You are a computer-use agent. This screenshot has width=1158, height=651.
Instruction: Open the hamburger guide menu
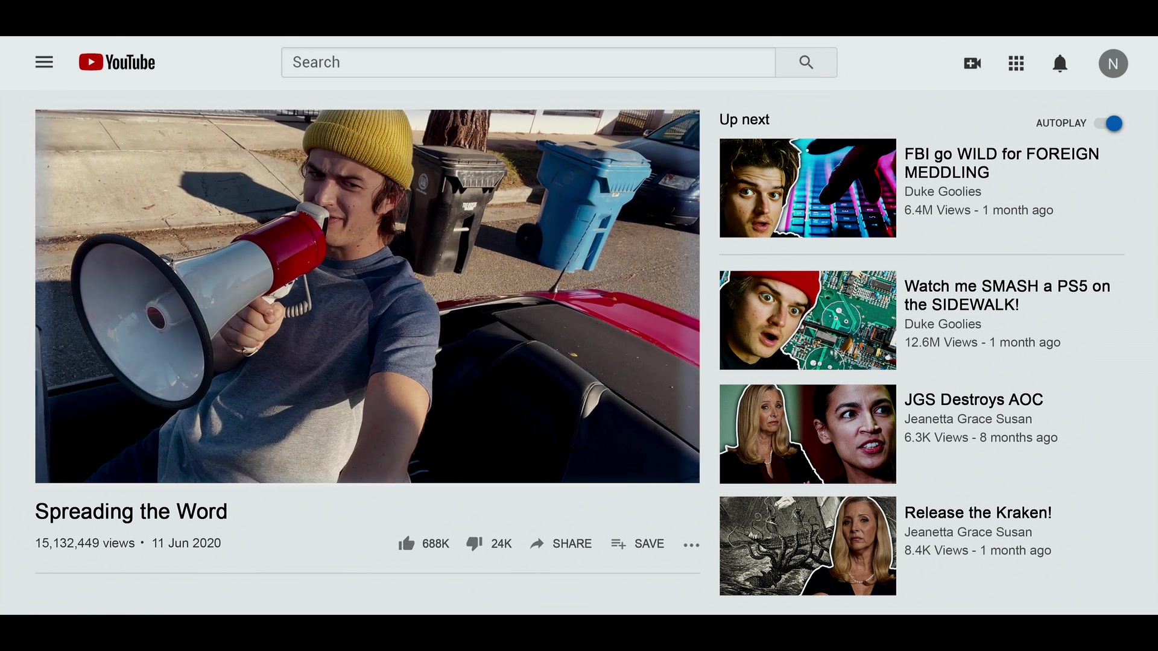click(44, 62)
